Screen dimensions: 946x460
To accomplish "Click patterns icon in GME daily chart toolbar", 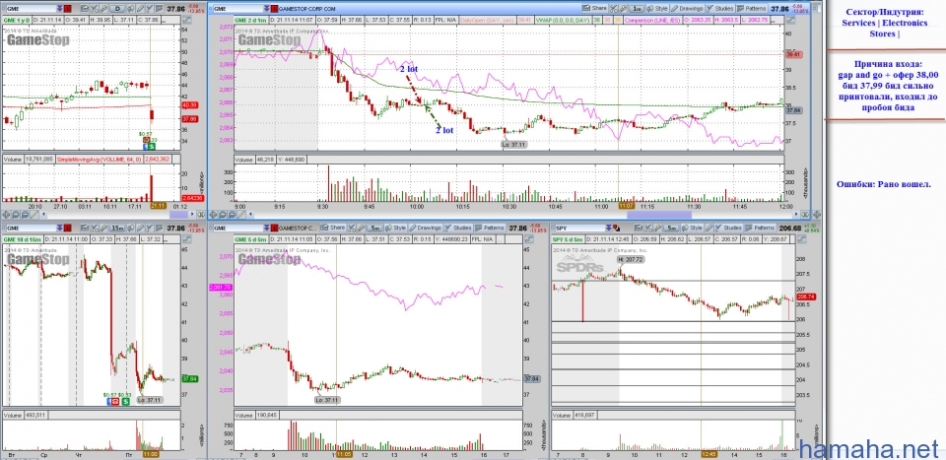I will 159,9.
